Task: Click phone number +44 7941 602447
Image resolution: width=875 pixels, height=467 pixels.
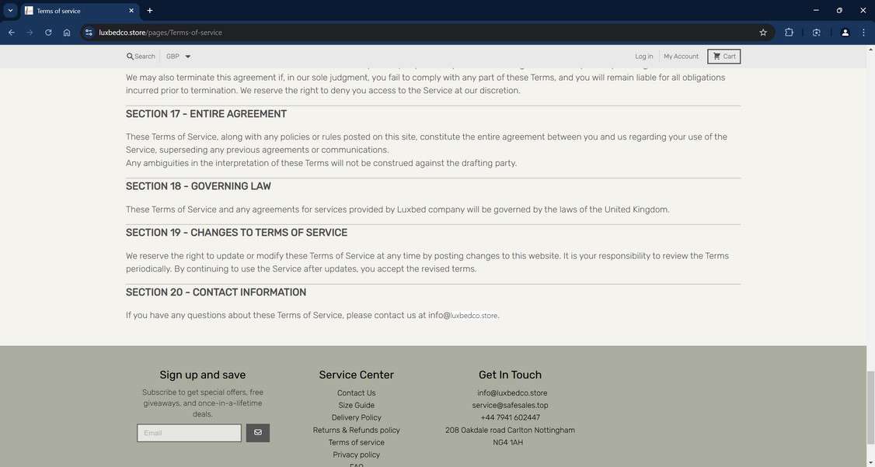Action: point(510,417)
